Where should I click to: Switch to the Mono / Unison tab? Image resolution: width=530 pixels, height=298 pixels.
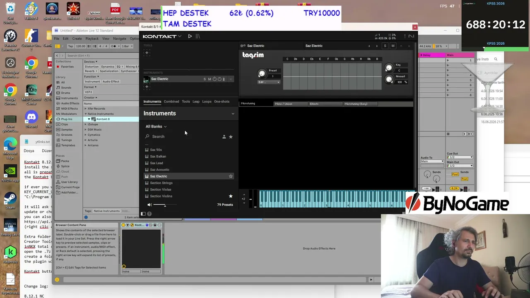coord(291,104)
